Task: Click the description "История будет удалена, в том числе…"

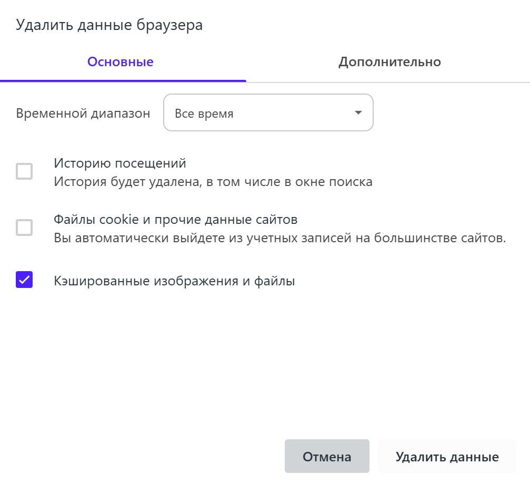Action: click(x=213, y=182)
